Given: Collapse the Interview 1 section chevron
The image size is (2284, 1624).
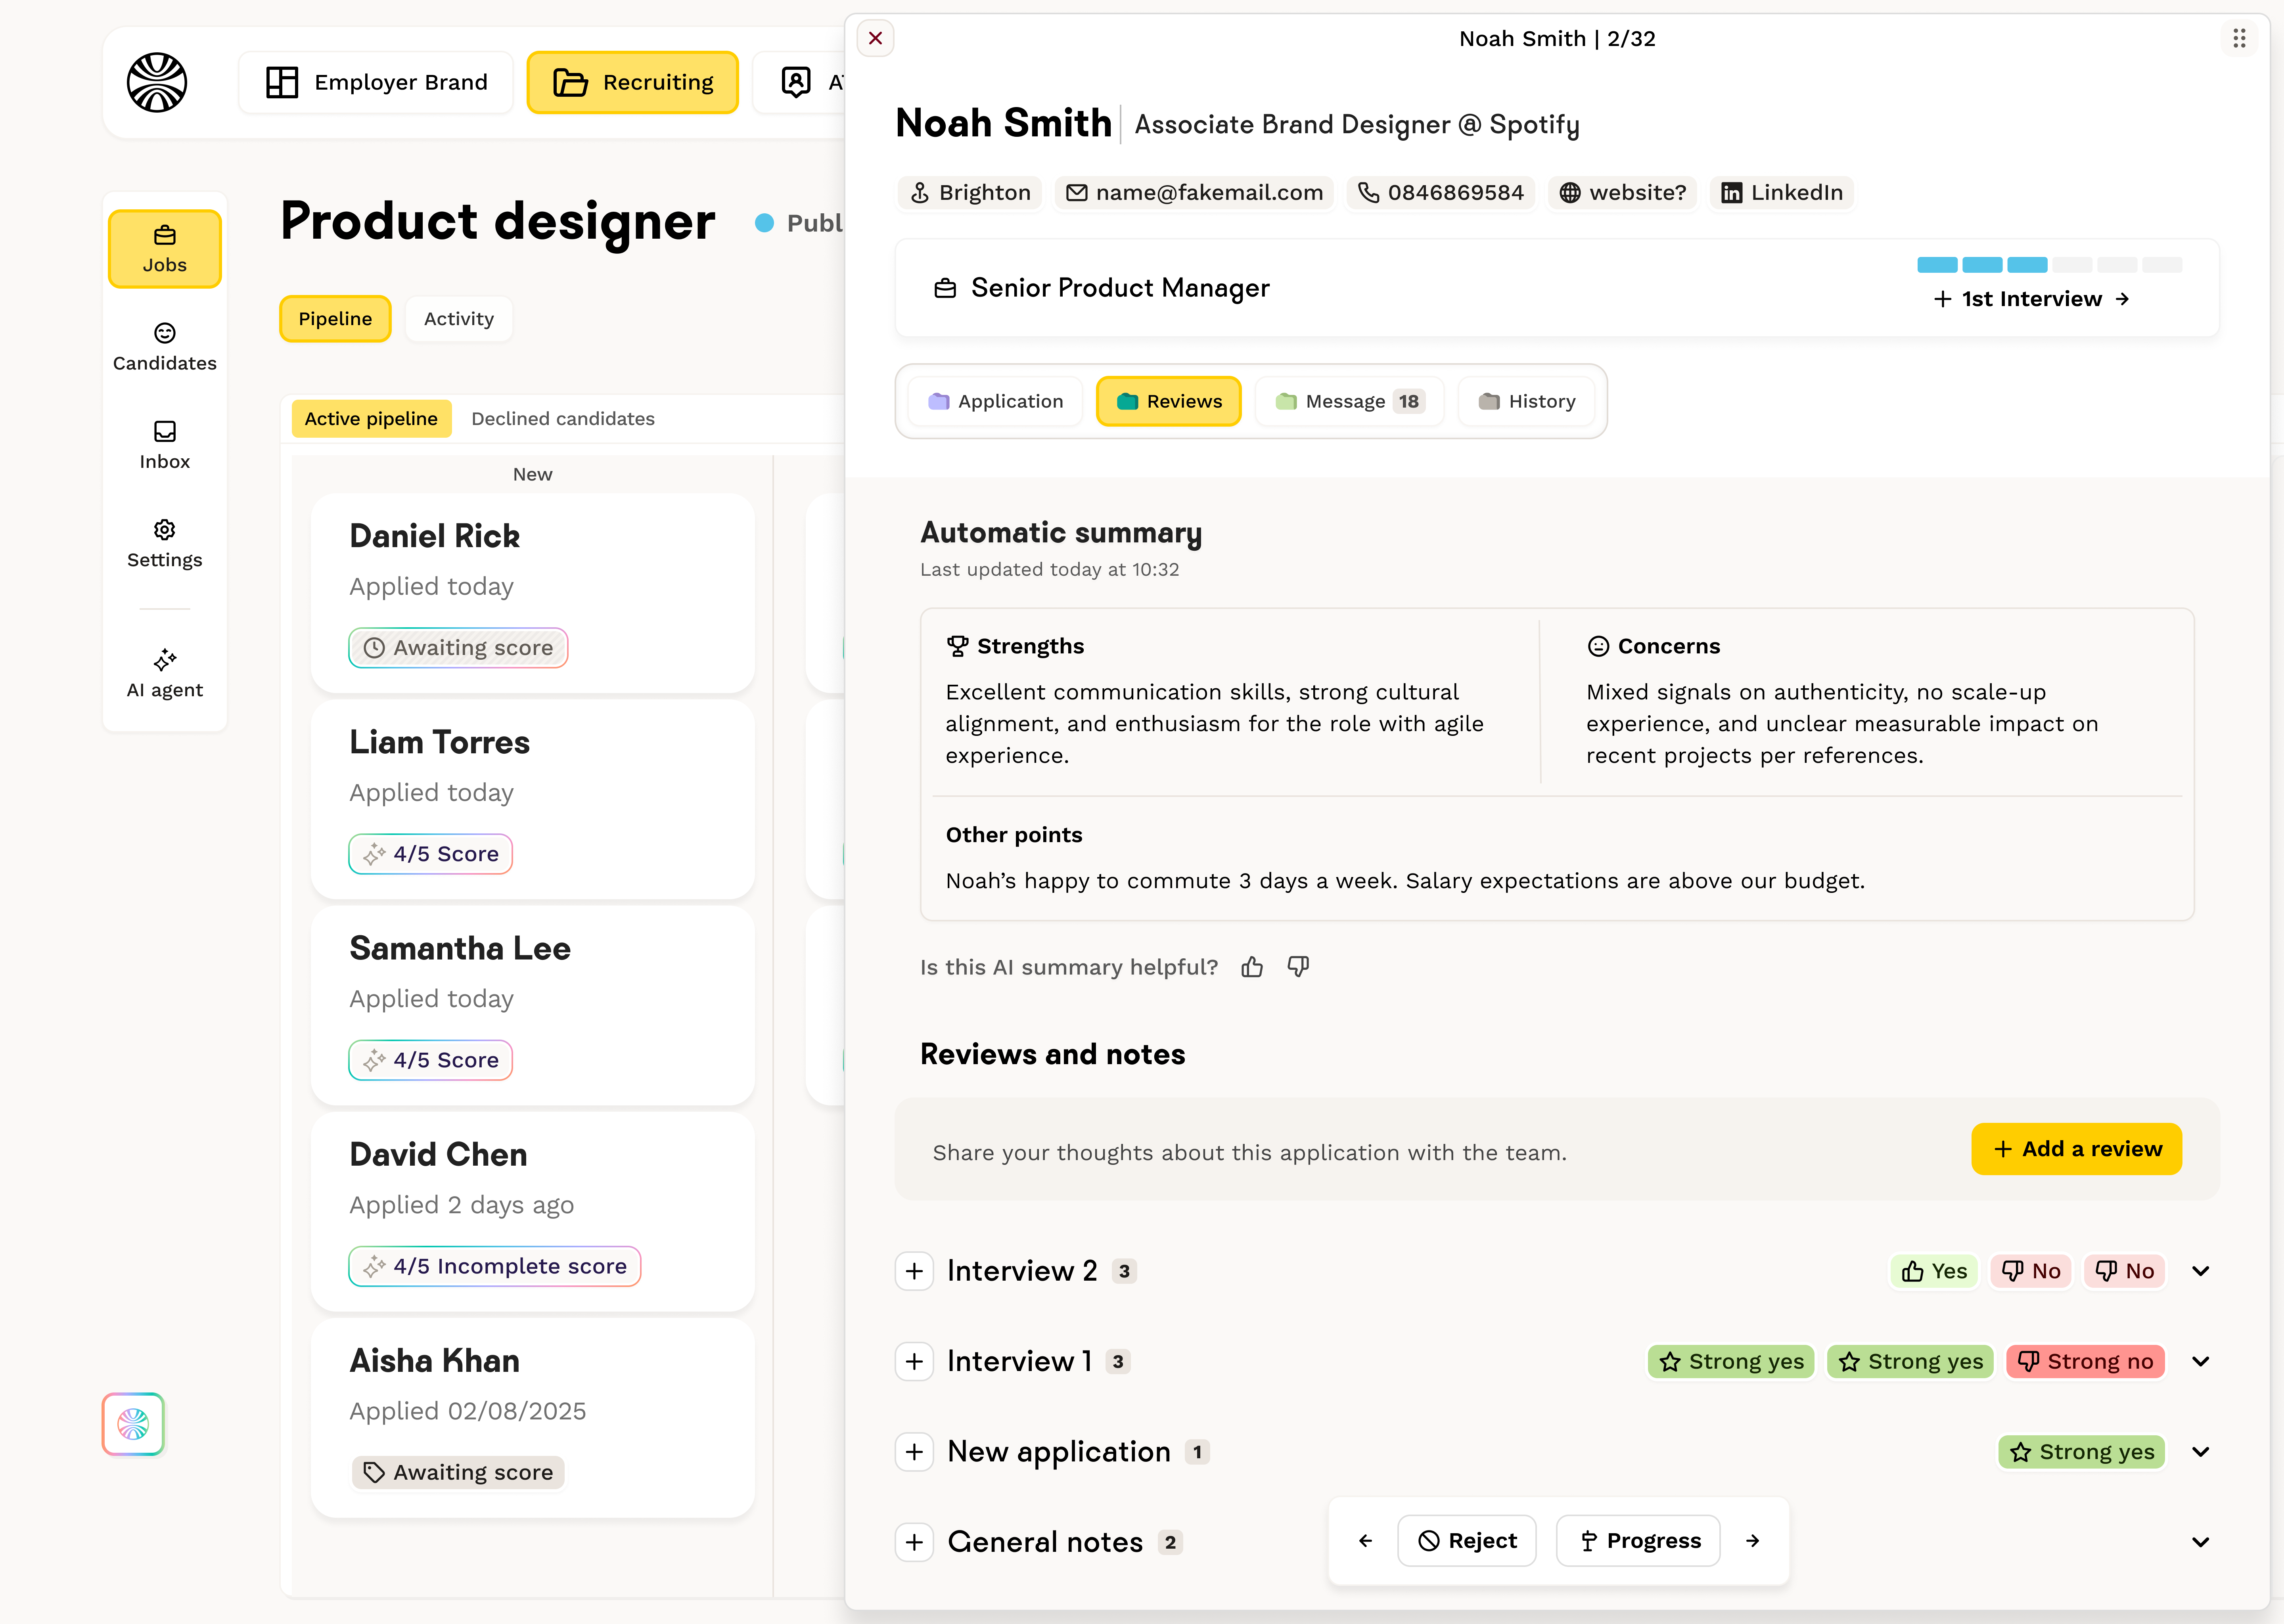Looking at the screenshot, I should [x=2201, y=1361].
